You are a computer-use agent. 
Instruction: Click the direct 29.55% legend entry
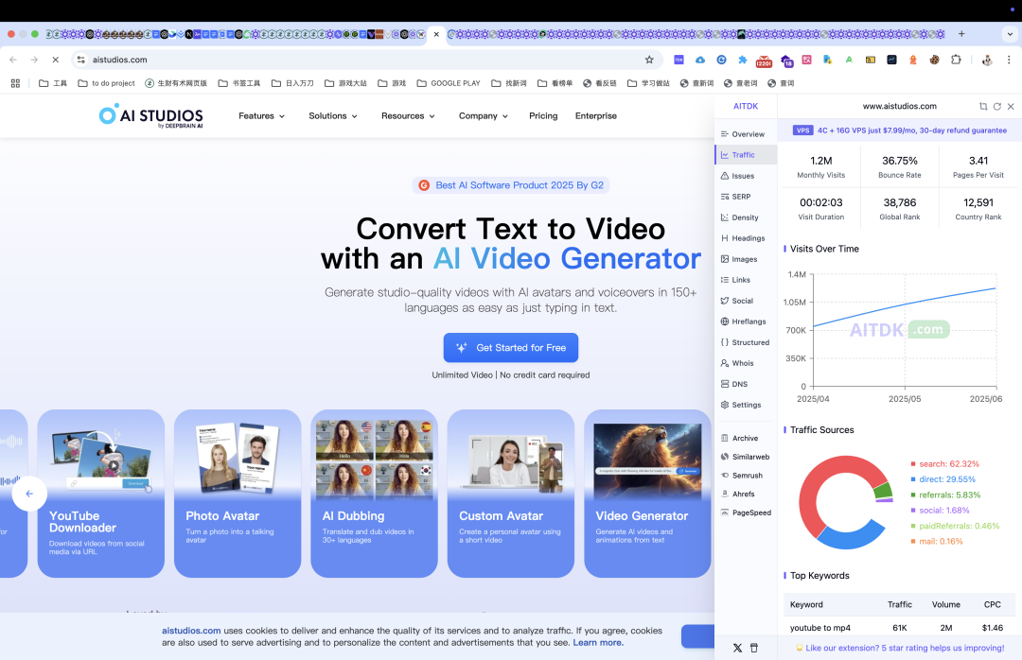[x=943, y=479]
